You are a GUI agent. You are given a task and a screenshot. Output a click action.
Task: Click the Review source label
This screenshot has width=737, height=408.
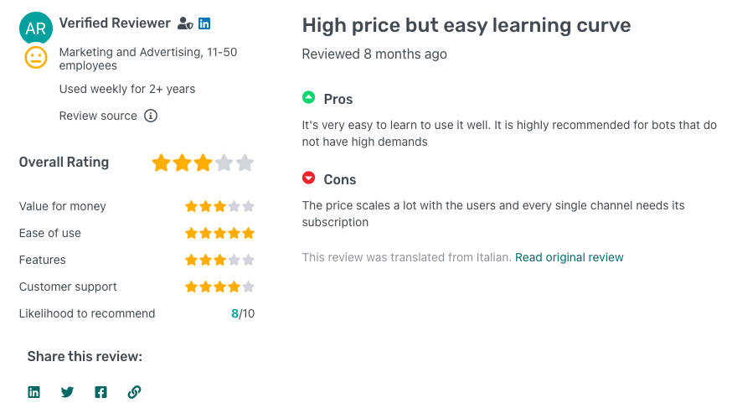coord(98,116)
